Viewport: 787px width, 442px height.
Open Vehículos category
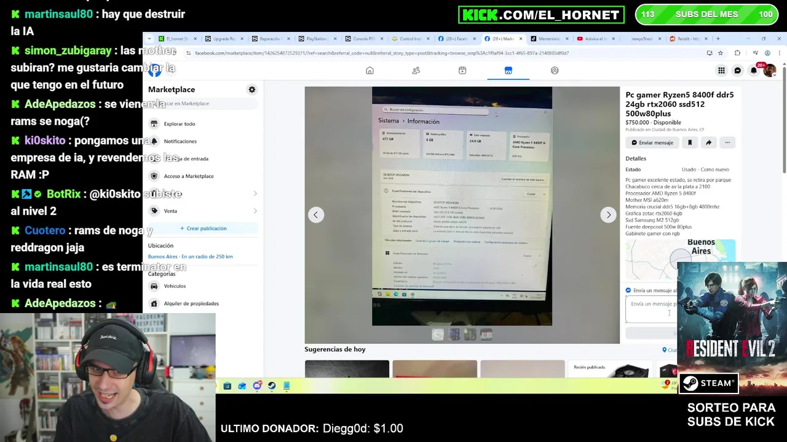(x=203, y=286)
